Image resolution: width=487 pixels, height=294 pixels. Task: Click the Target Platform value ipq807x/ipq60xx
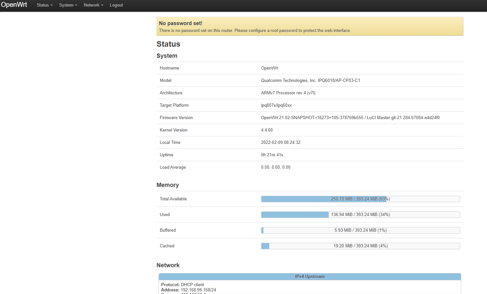[x=276, y=105]
